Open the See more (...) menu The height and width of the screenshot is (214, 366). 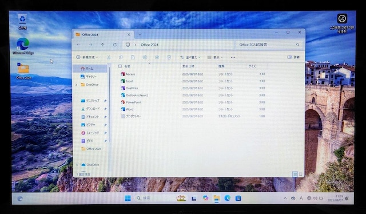coord(233,57)
